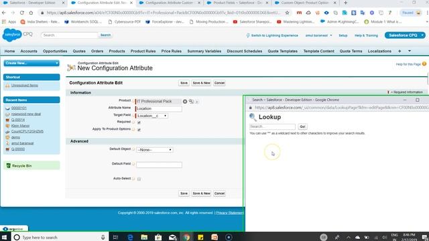Click the Recycle Bin icon in sidebar
Image resolution: width=429 pixels, height=241 pixels.
tap(8, 165)
